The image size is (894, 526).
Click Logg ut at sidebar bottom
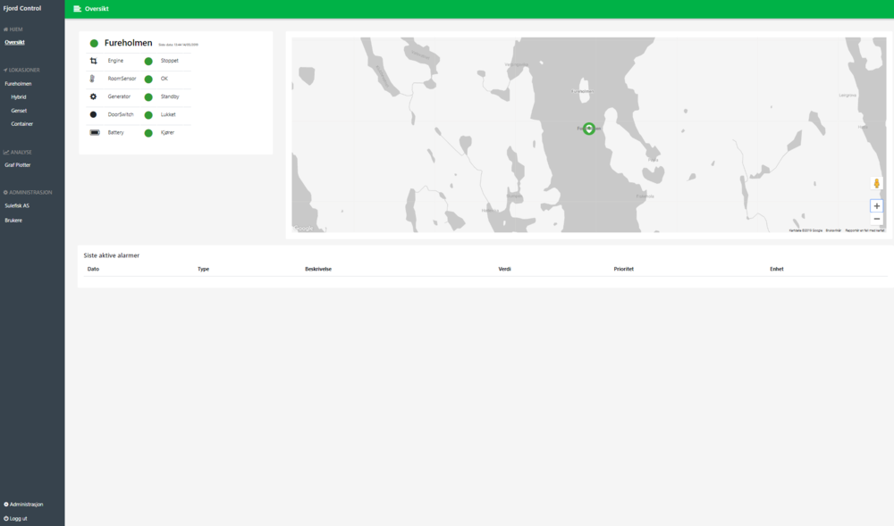18,518
